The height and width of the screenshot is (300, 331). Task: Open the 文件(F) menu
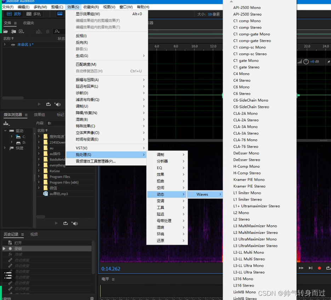pos(8,7)
